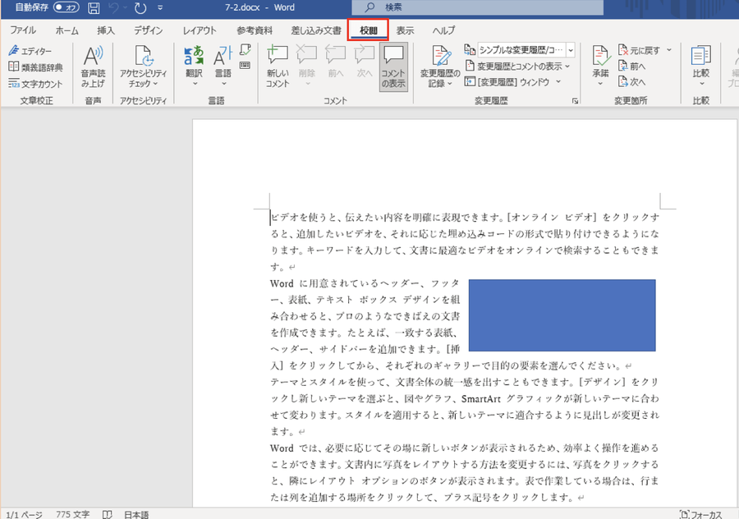Screen dimensions: 739x519
Task: Expand 変更履歴とコメントの表示 menu
Action: [x=519, y=66]
